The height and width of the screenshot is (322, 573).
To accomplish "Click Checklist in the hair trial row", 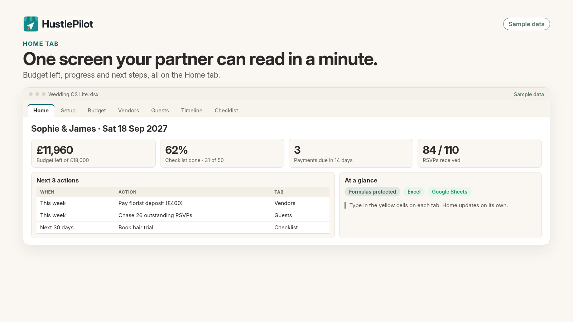I will click(x=286, y=228).
